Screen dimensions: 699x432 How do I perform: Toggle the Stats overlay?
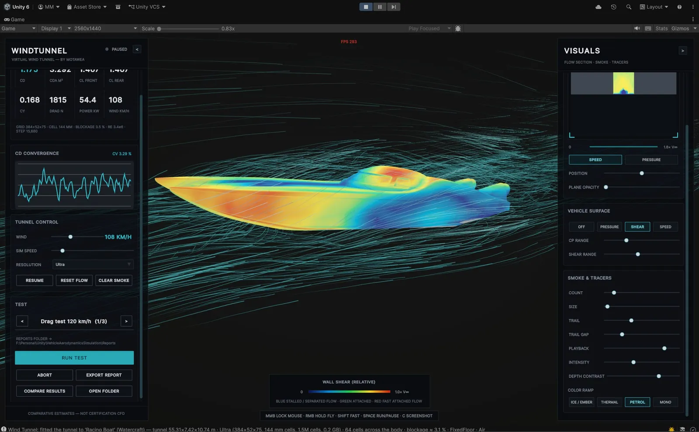661,28
